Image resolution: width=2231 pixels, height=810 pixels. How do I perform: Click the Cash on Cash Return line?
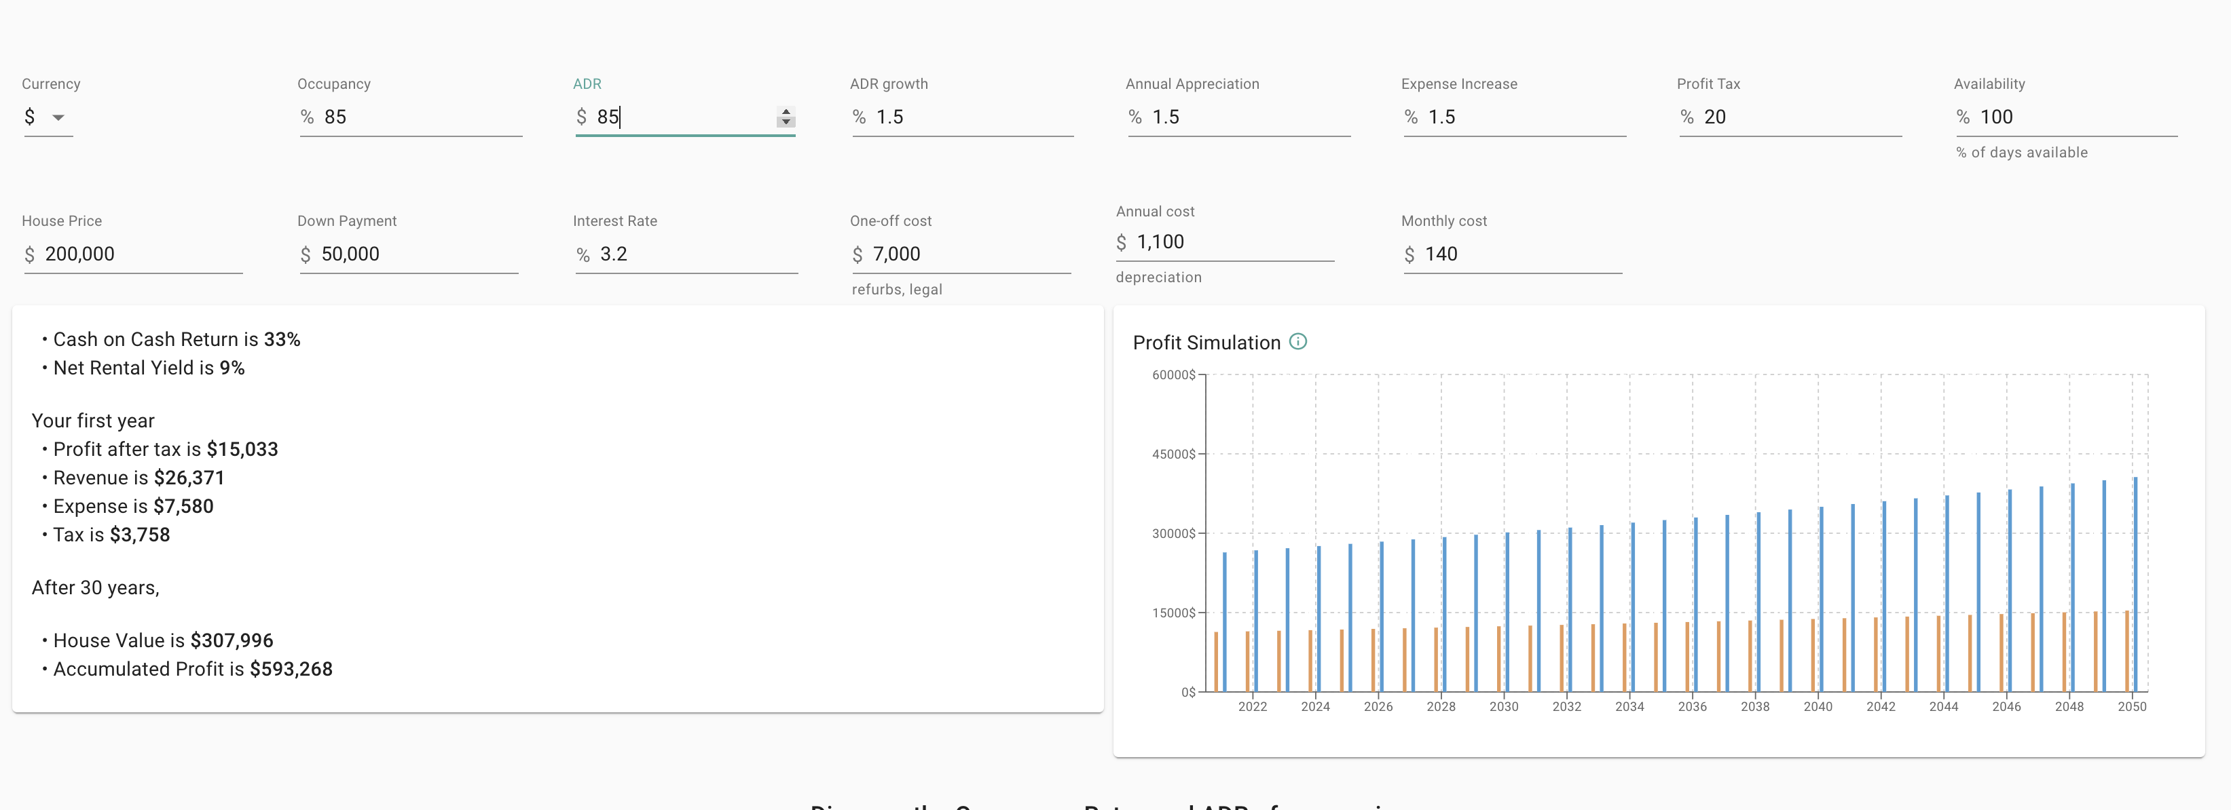(177, 339)
